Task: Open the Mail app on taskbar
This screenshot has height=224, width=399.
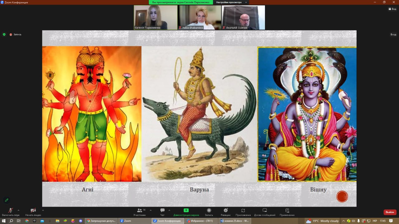Action: 42,221
